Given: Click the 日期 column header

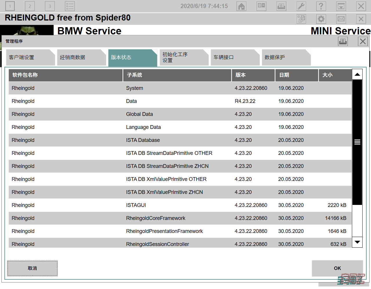Looking at the screenshot, I should click(297, 75).
